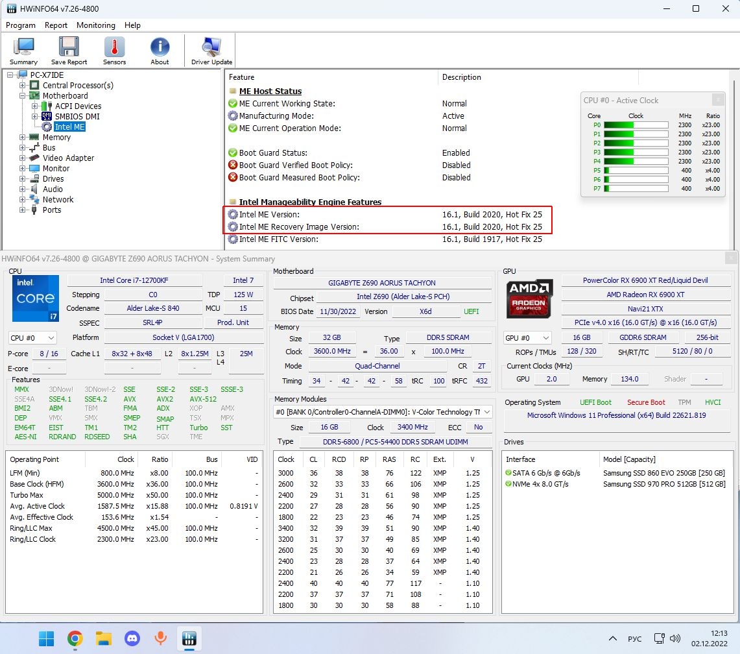Expand the Memory tree node

(22, 138)
